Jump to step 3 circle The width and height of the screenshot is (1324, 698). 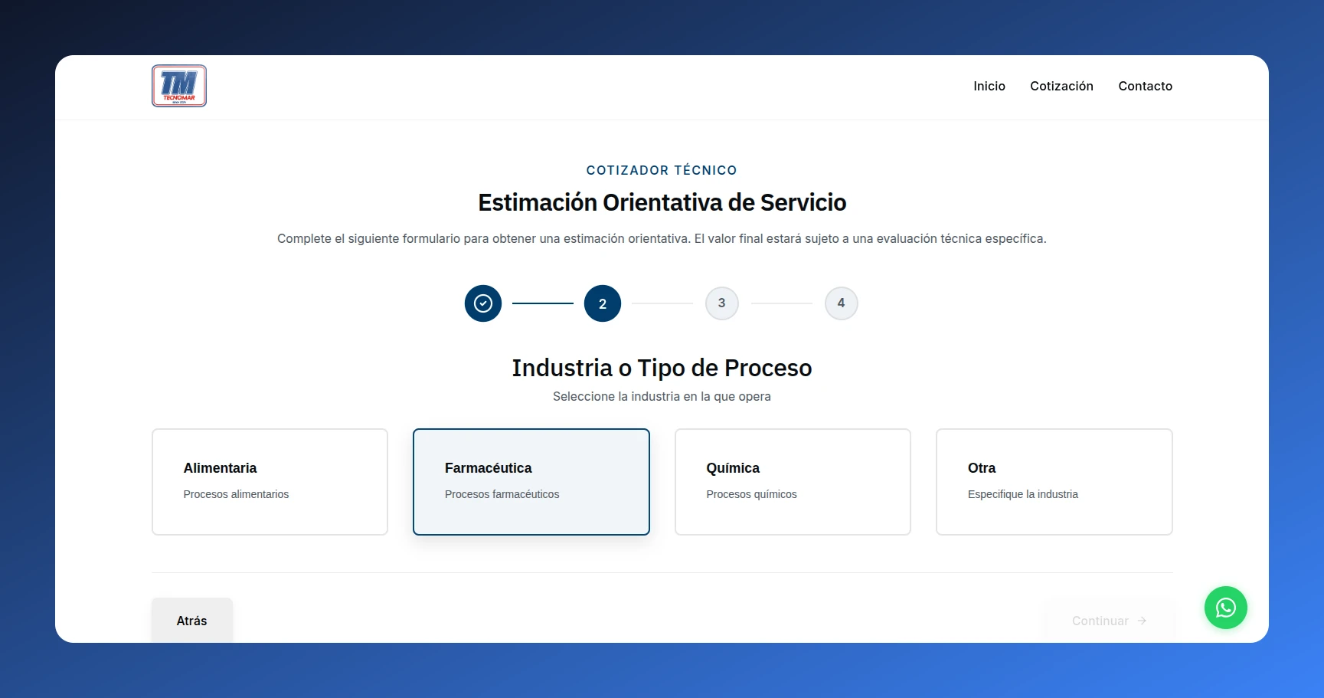722,303
